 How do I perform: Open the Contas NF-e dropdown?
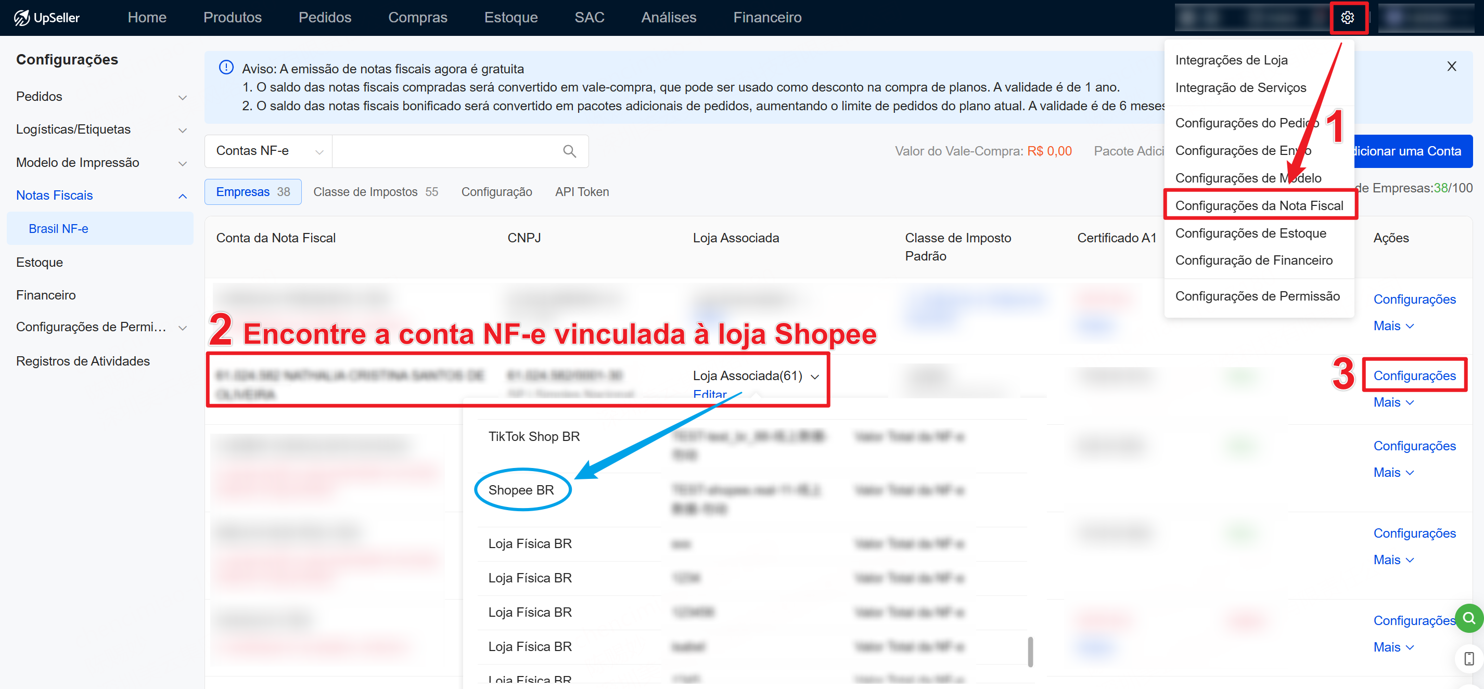click(268, 151)
